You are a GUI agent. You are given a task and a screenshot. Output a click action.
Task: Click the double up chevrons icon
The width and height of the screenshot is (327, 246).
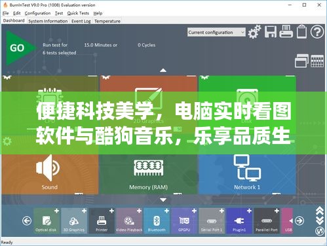(x=320, y=210)
